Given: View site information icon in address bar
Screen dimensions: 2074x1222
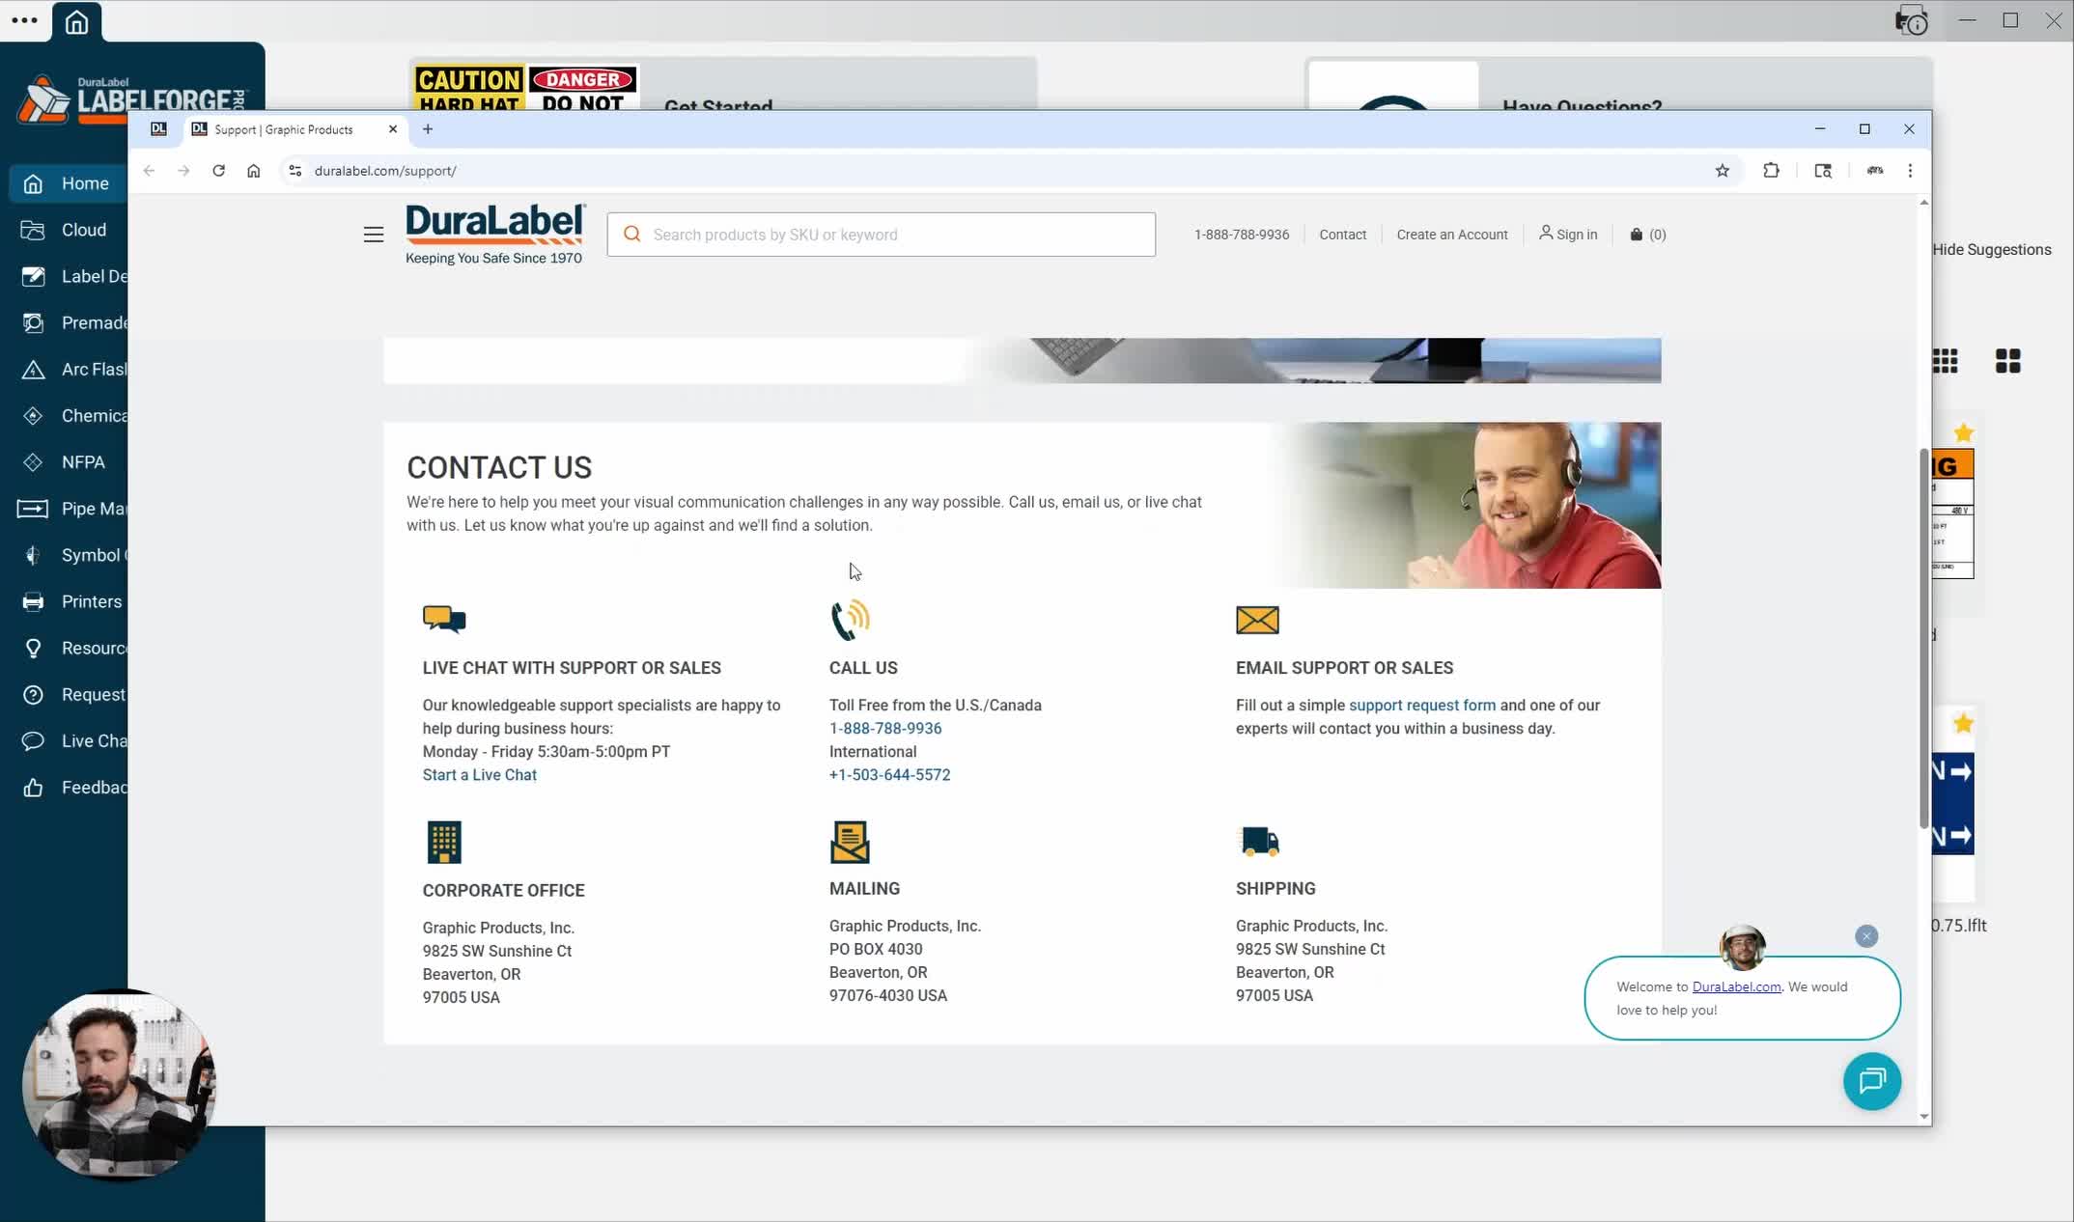Looking at the screenshot, I should click(295, 171).
